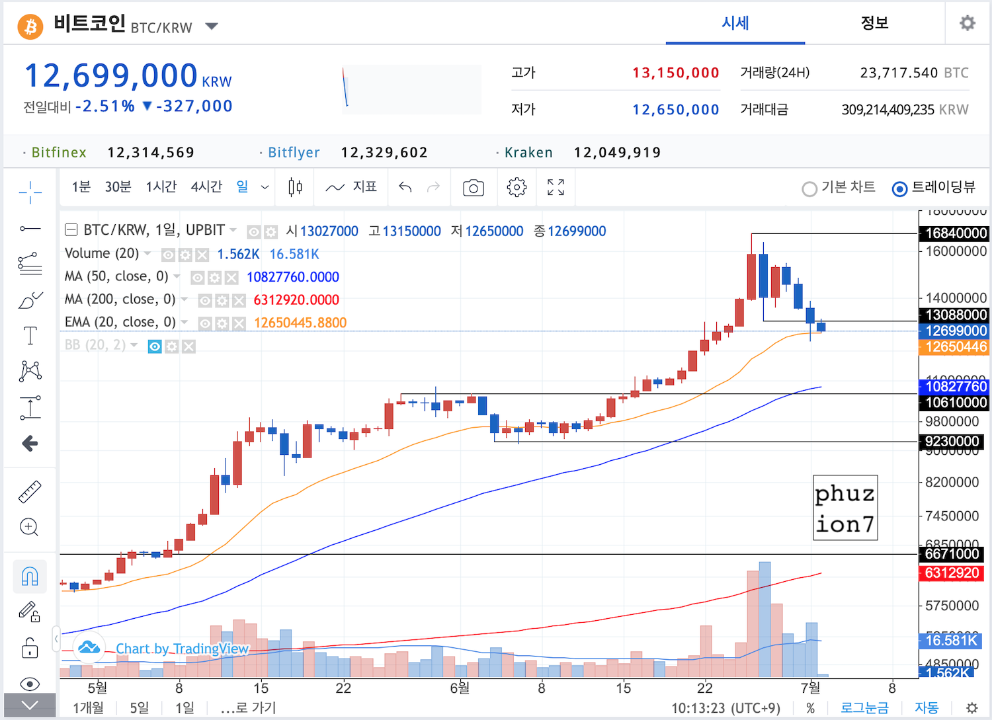
Task: Open the go to date option
Action: click(x=248, y=707)
